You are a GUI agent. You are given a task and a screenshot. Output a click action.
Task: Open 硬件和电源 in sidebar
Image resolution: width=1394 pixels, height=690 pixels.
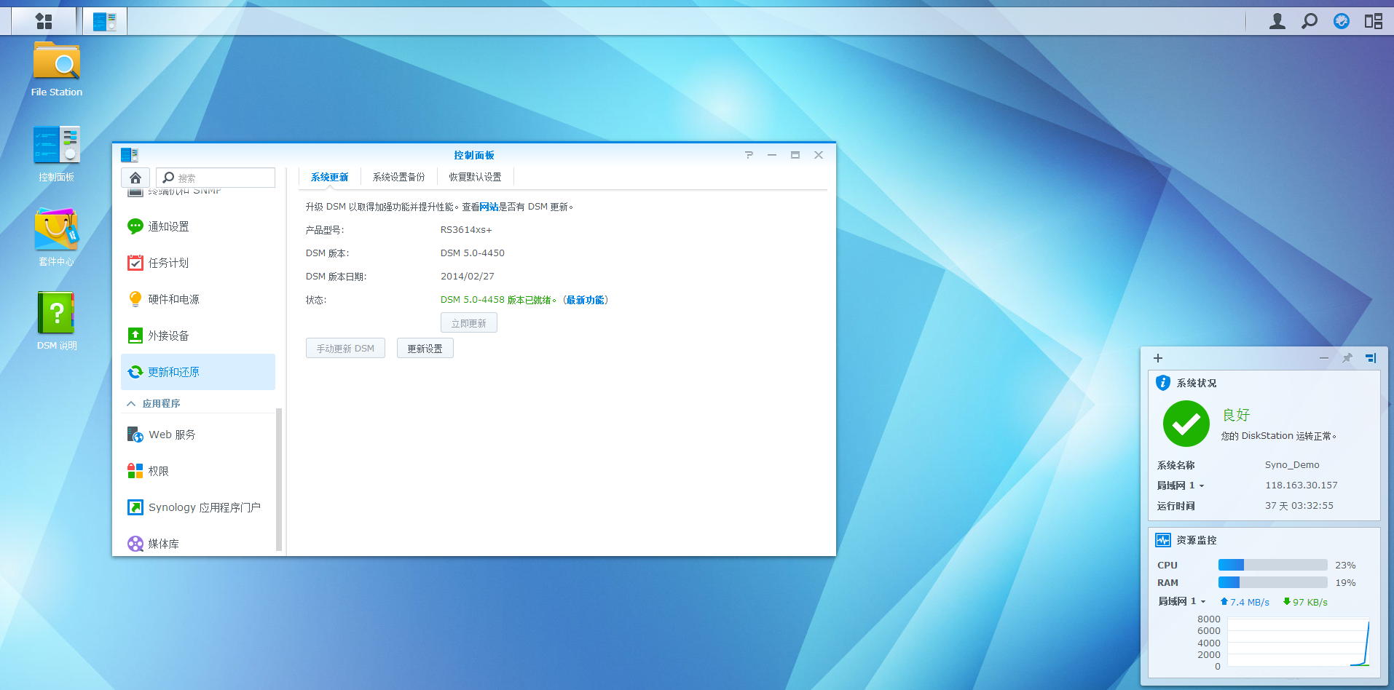point(198,299)
